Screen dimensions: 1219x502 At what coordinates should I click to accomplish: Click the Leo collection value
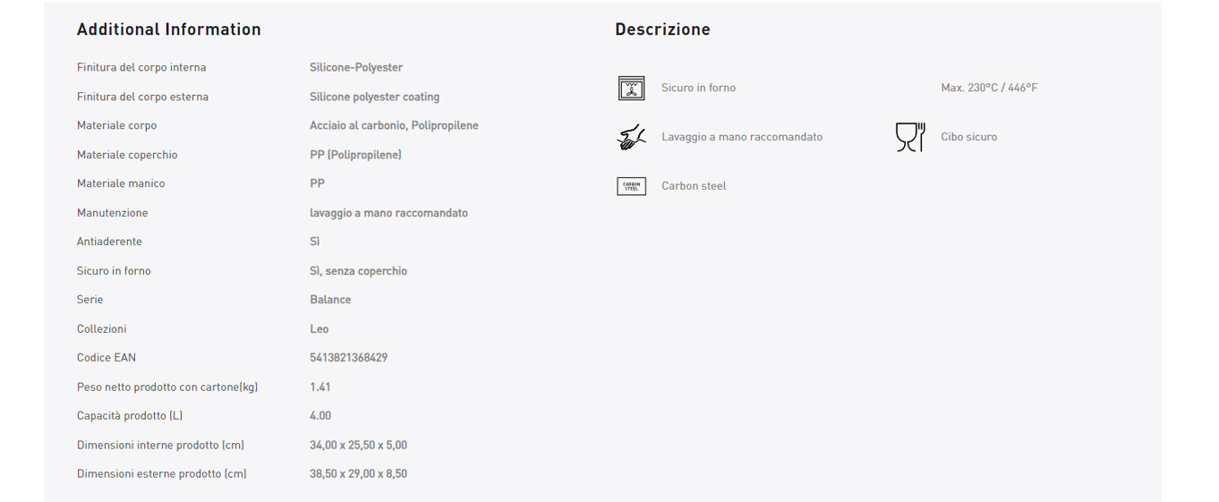320,329
